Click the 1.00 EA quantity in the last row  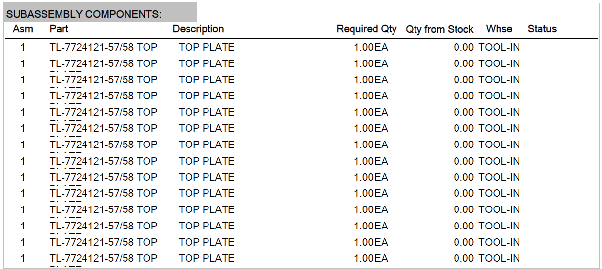pos(371,258)
